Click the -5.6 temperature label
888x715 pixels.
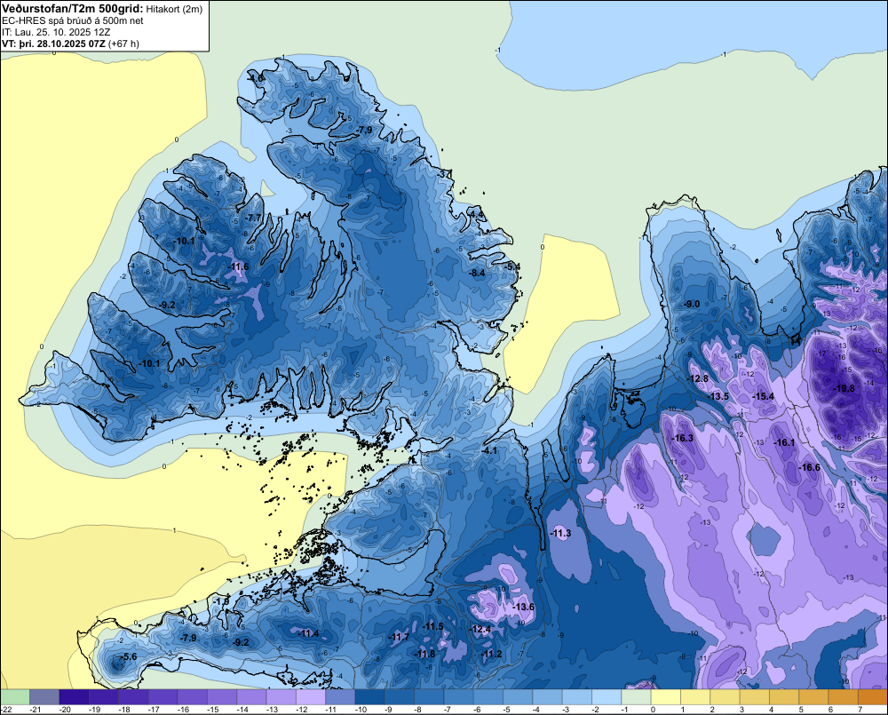click(129, 656)
